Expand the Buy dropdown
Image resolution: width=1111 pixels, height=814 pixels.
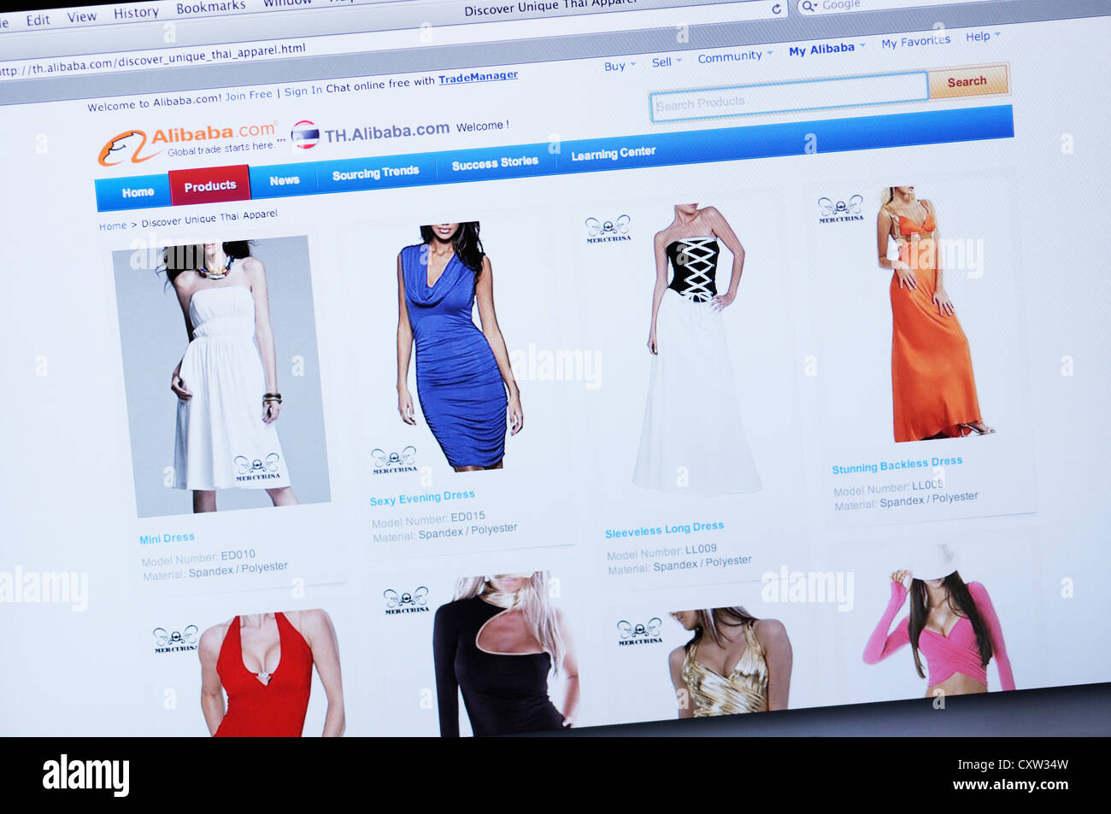click(x=620, y=66)
